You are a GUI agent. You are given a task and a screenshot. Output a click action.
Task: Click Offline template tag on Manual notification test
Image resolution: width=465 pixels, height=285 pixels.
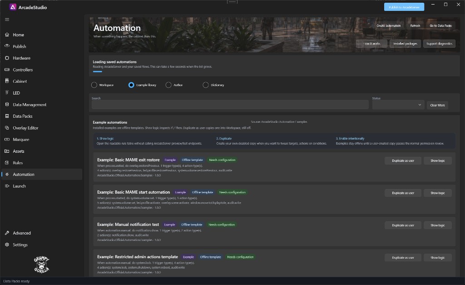tap(192, 225)
